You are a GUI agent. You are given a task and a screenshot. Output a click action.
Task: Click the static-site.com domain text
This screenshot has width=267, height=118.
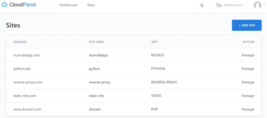coord(25,96)
